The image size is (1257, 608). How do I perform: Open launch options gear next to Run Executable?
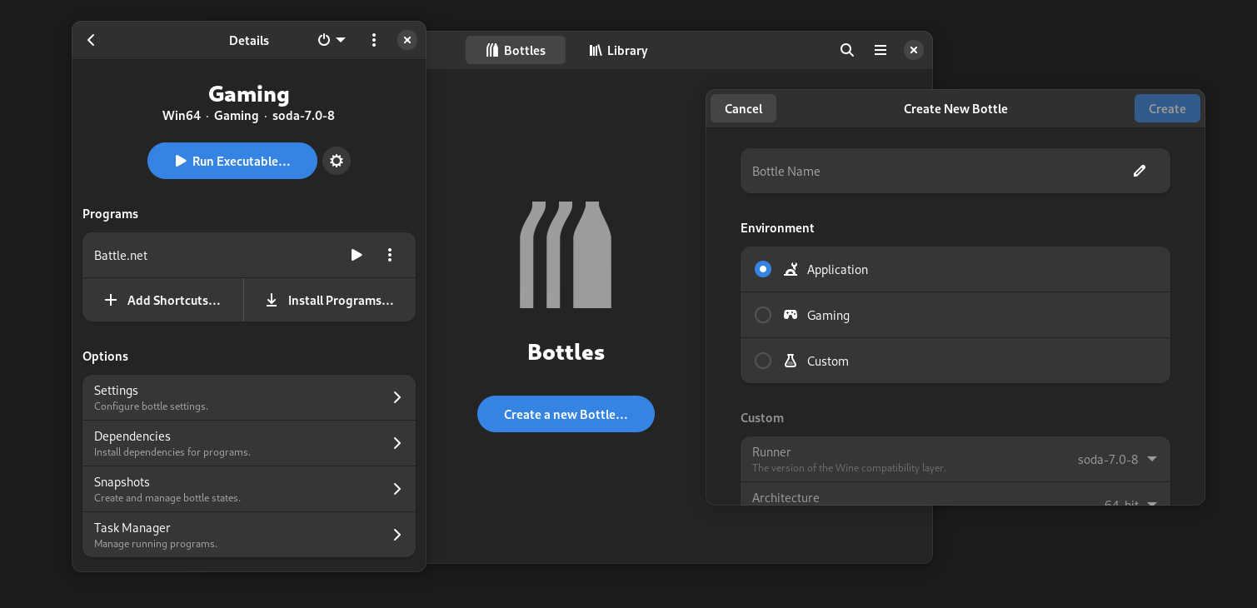click(337, 161)
